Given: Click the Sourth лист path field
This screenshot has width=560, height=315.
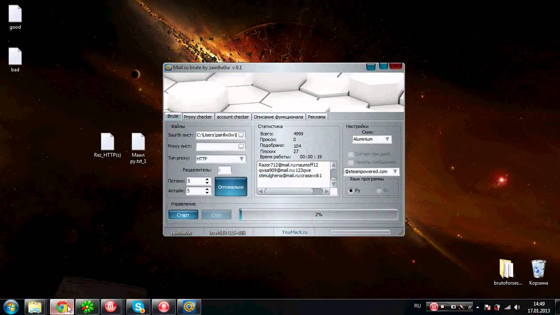Looking at the screenshot, I should (x=217, y=135).
